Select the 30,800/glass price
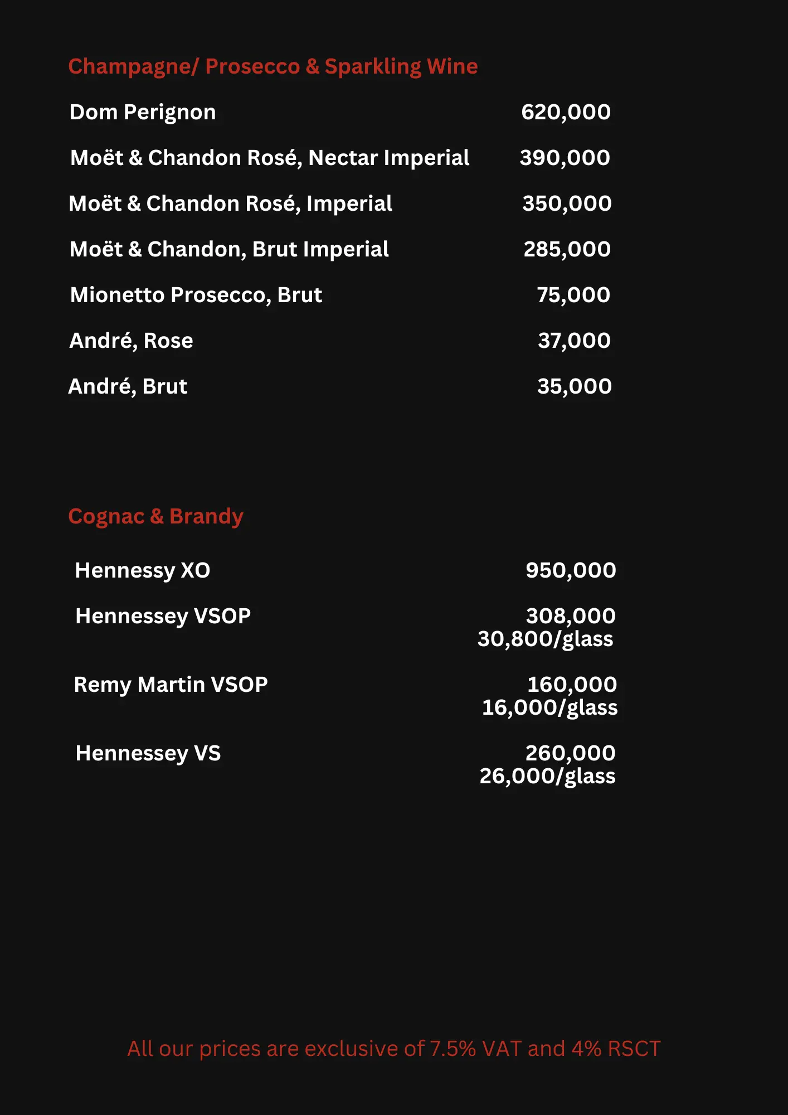The height and width of the screenshot is (1115, 788). [546, 639]
